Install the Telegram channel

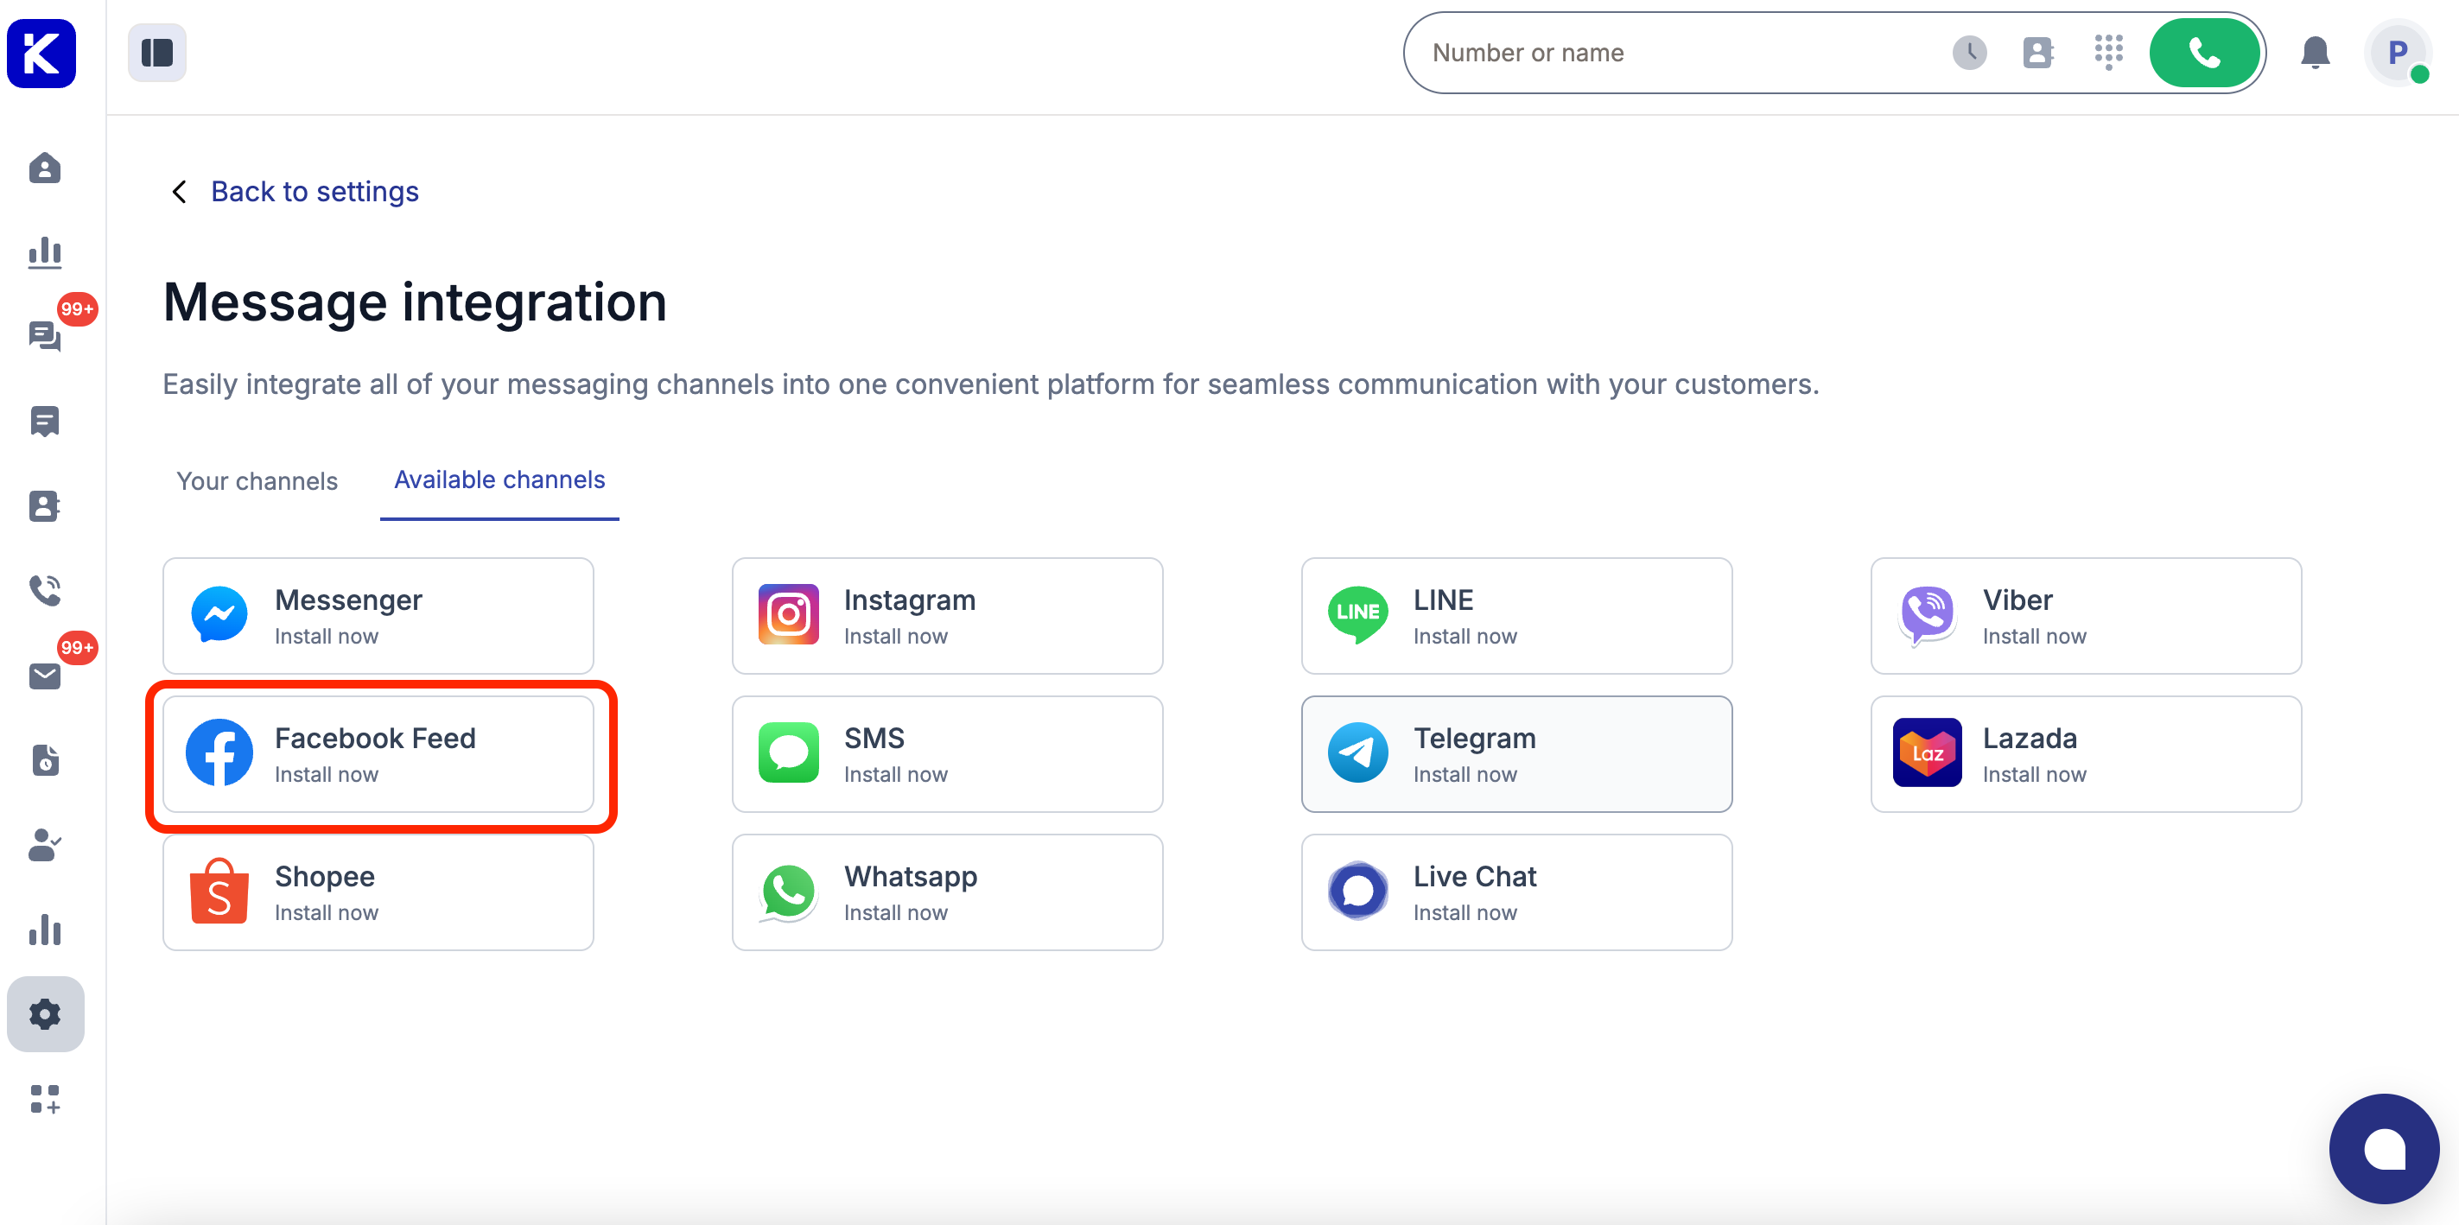tap(1515, 754)
